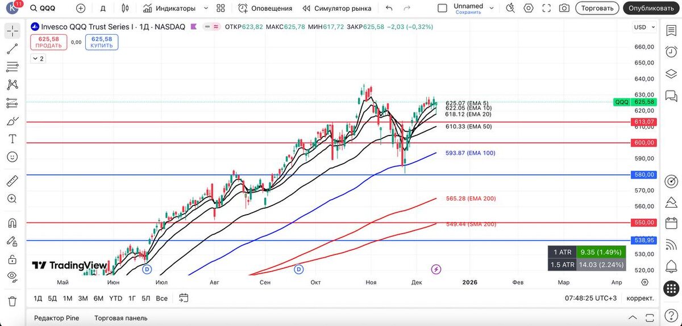Select the zoom in magnifier tool
This screenshot has height=326, width=682.
pos(13,199)
